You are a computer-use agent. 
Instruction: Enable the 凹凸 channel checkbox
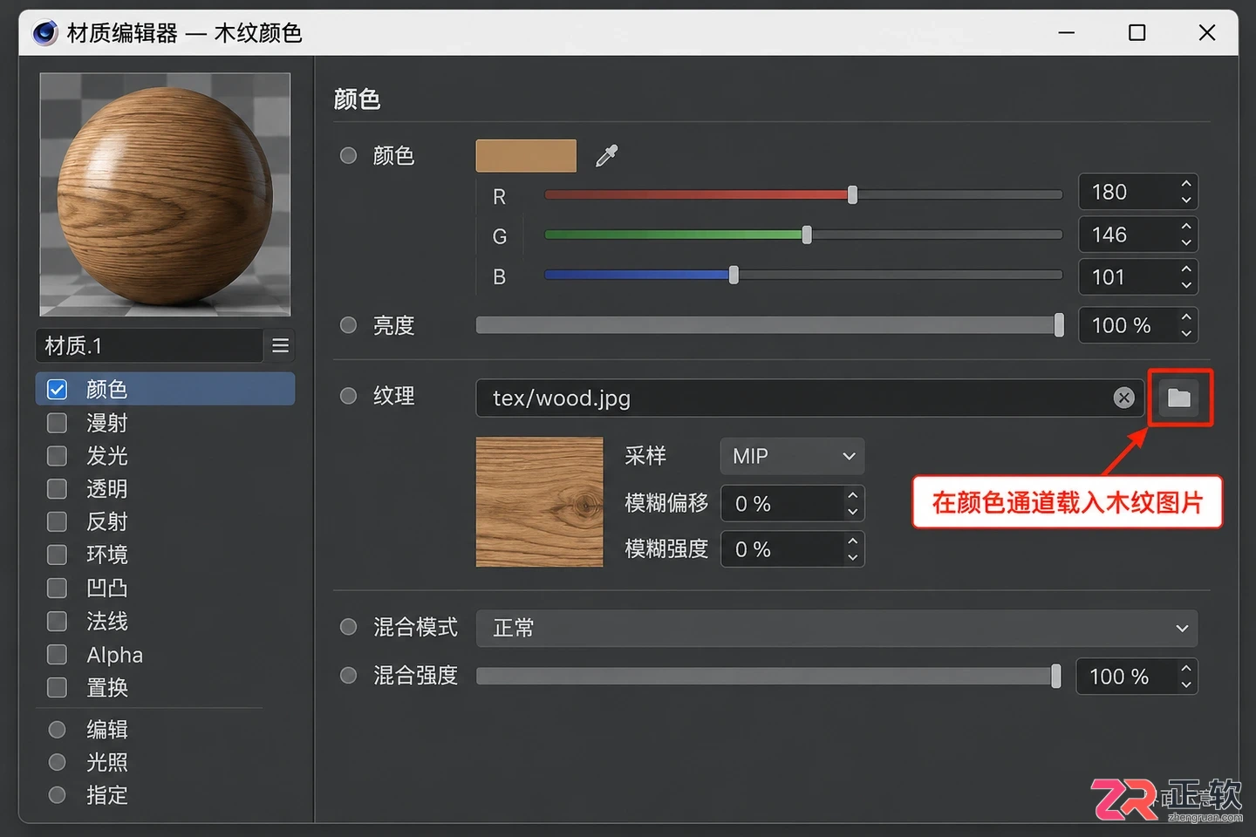click(57, 588)
